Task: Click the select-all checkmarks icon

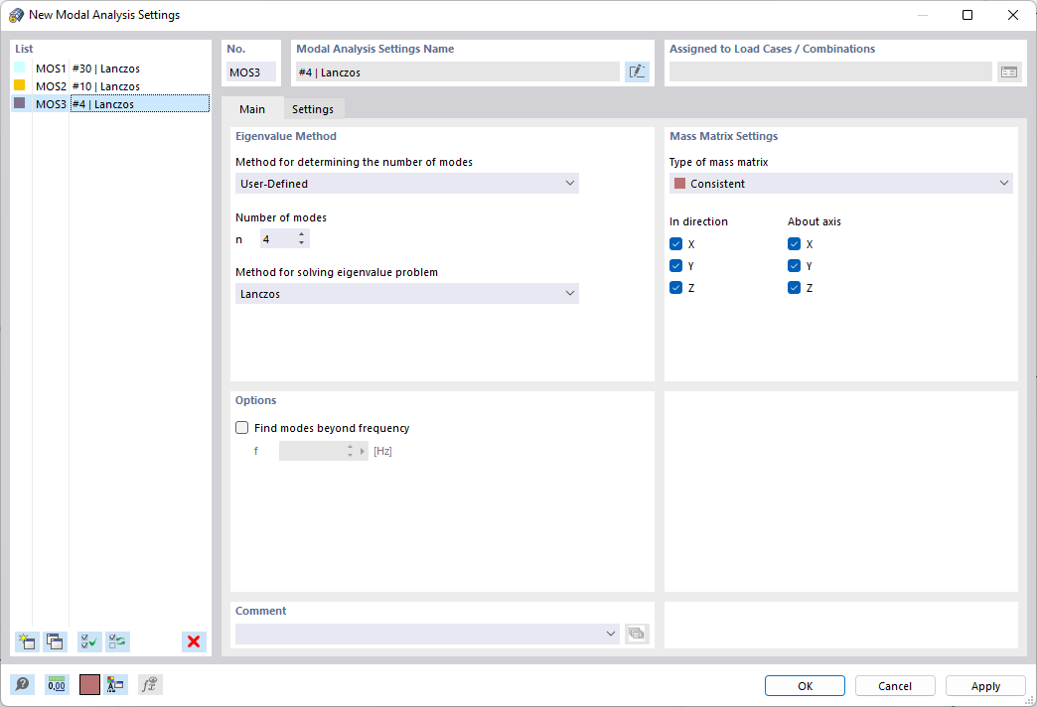Action: 89,641
